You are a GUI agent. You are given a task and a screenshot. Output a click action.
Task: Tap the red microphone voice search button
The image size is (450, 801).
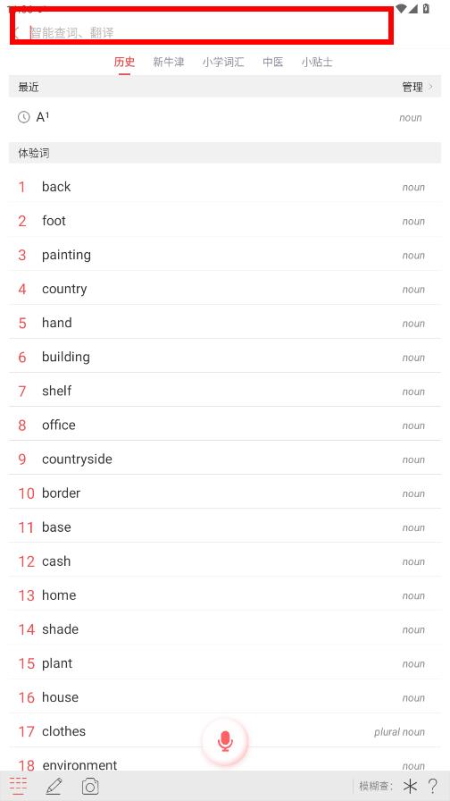click(x=225, y=741)
